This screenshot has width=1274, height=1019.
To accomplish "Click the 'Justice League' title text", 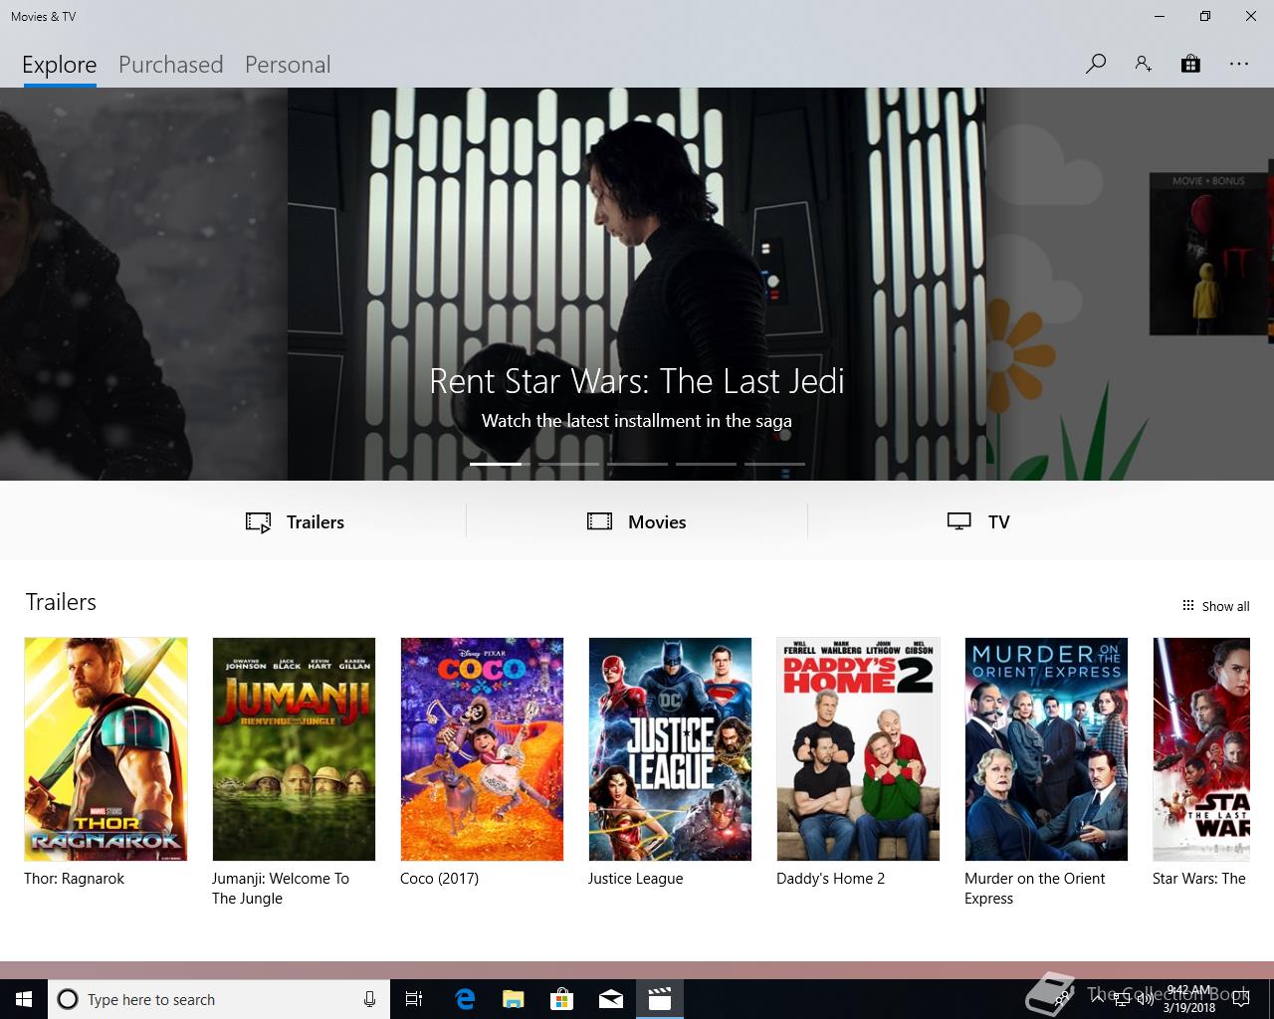I will (636, 879).
